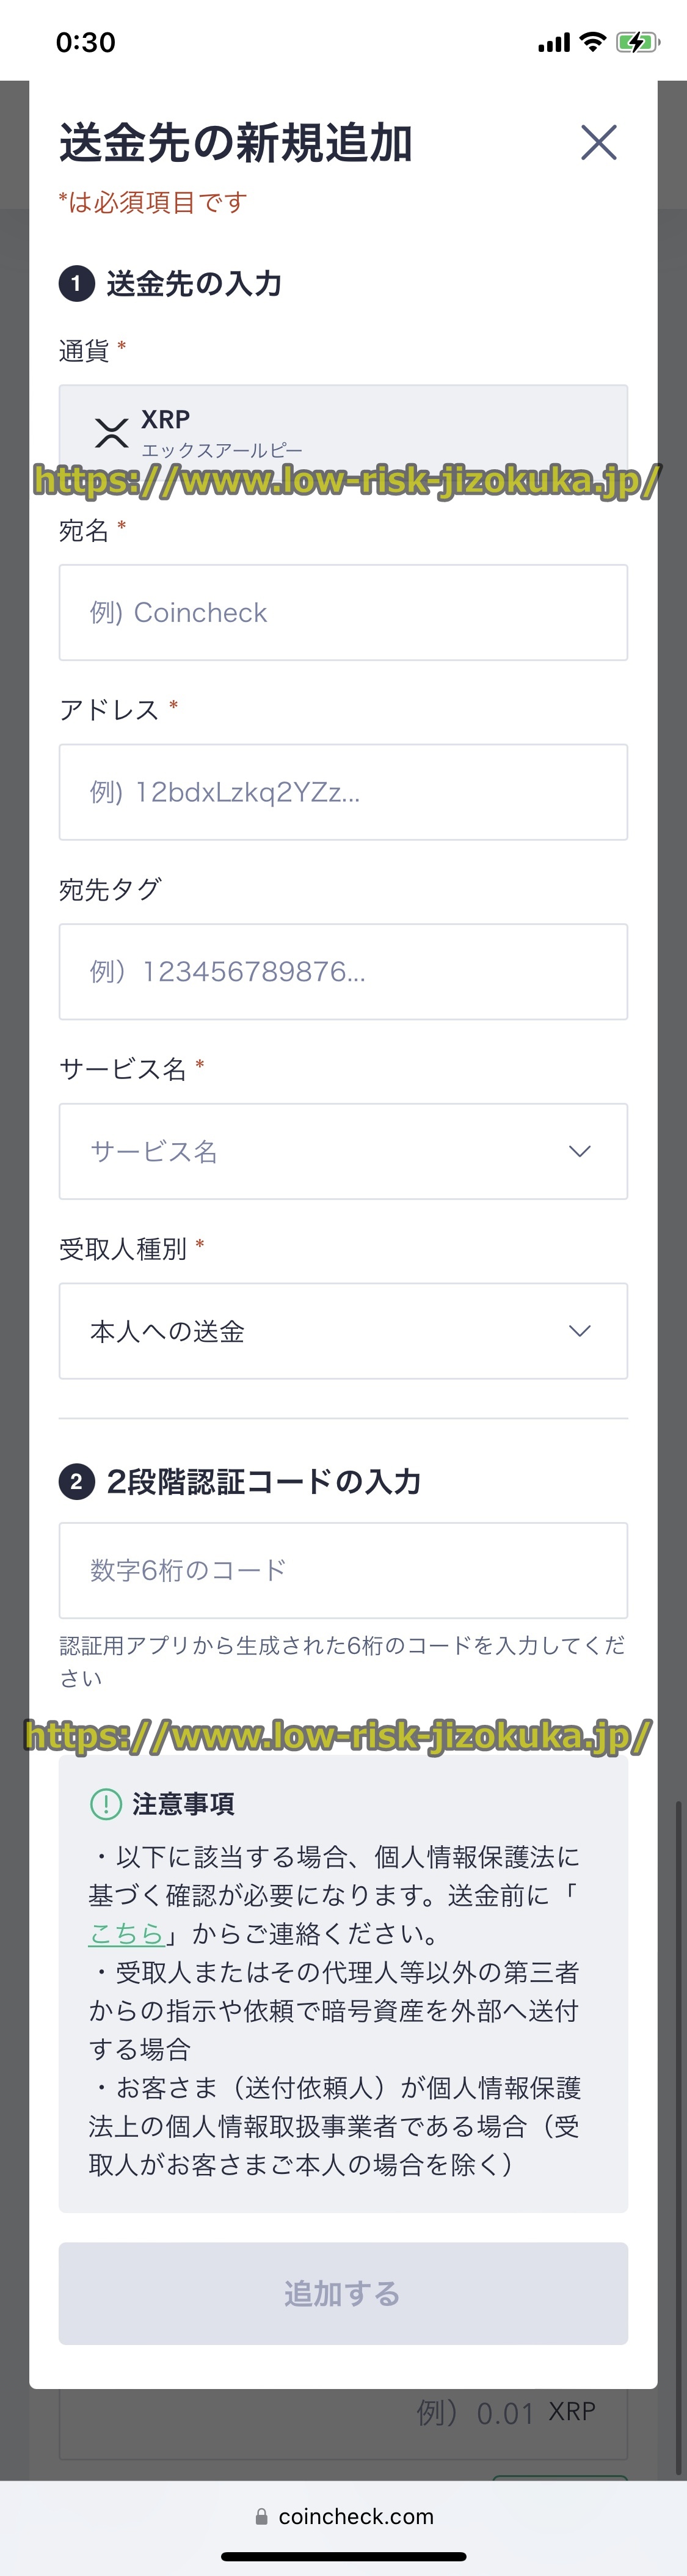Click the XRP currency logo icon

point(111,432)
